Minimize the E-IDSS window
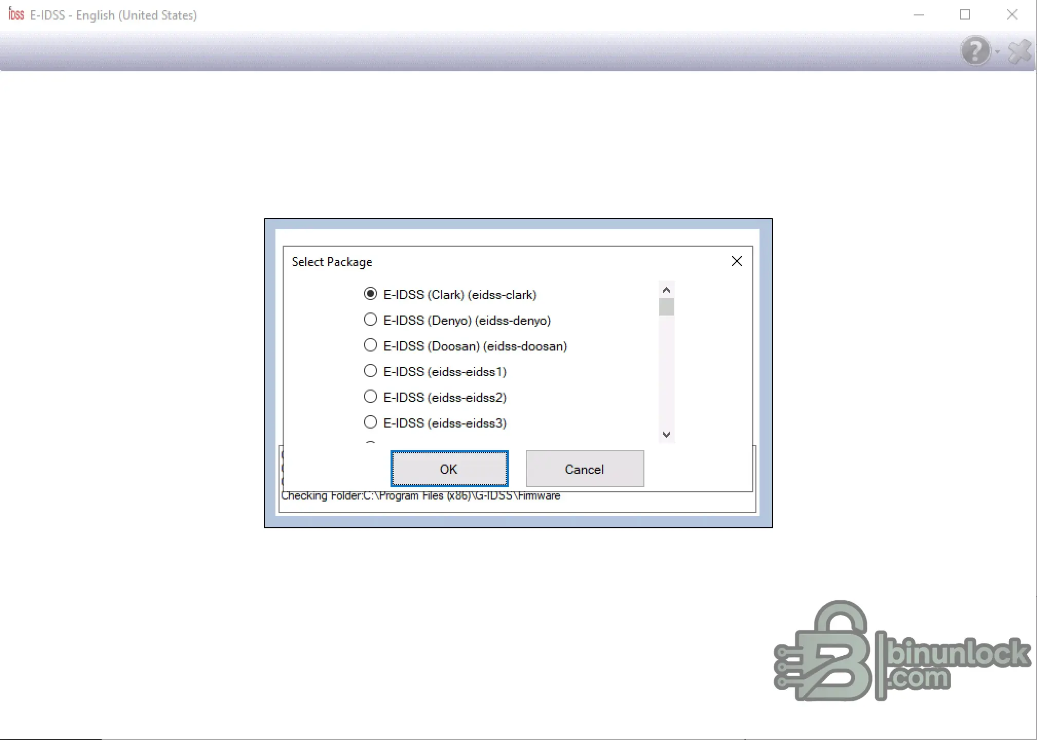The image size is (1037, 740). pyautogui.click(x=919, y=15)
